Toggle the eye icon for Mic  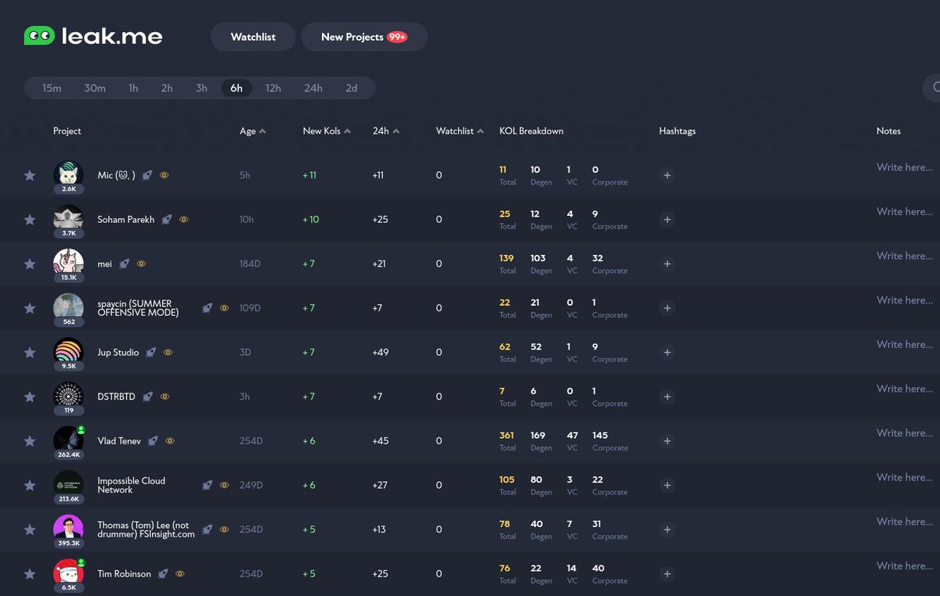(164, 175)
